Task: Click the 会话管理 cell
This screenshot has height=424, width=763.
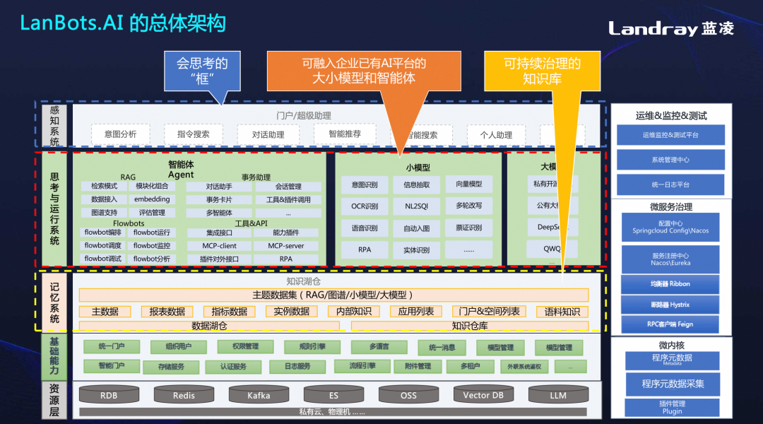Action: (288, 187)
